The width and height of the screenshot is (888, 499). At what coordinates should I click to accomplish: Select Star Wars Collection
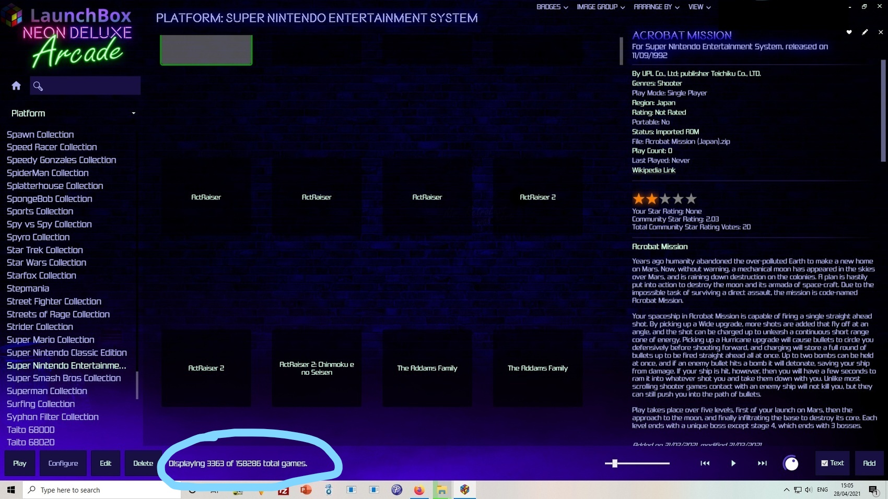(46, 263)
